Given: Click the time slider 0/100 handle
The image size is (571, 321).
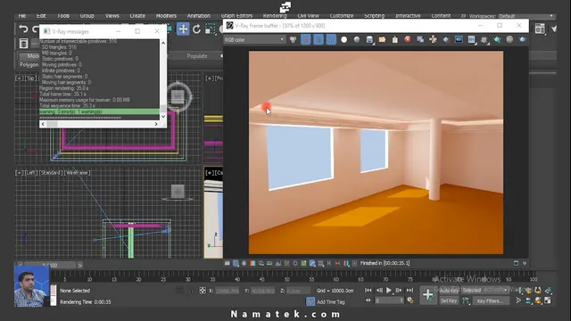Looking at the screenshot, I should click(50, 266).
